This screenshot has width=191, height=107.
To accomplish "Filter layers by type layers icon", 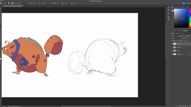I will [184, 36].
